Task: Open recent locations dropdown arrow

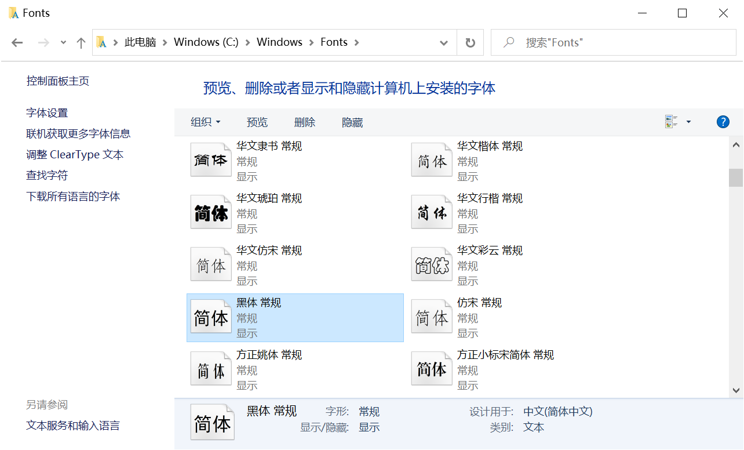Action: click(x=64, y=42)
